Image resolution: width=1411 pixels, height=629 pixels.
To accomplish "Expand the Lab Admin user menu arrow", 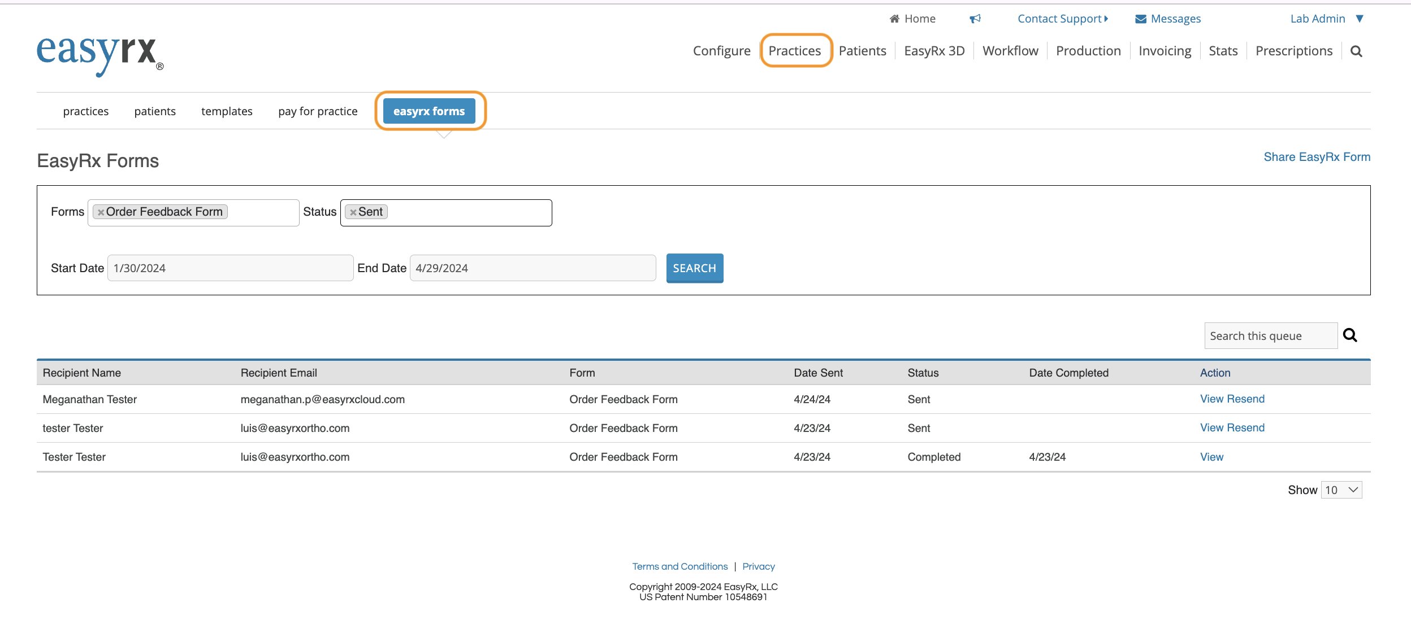I will click(1360, 19).
